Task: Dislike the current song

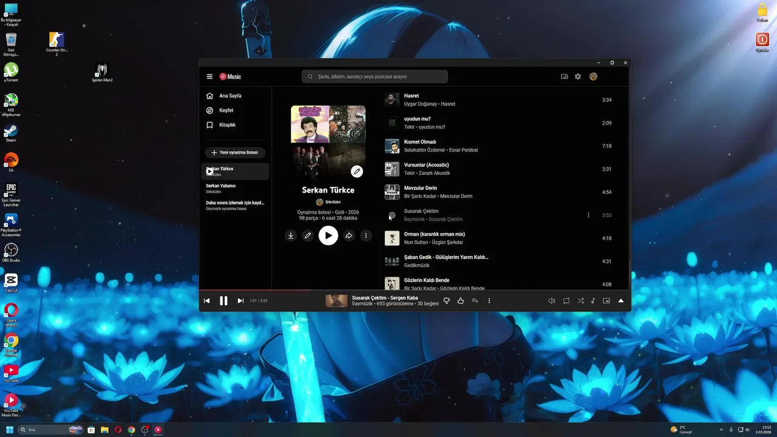Action: tap(446, 300)
